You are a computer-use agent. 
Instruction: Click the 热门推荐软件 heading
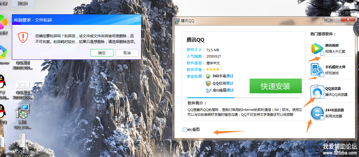tap(323, 34)
